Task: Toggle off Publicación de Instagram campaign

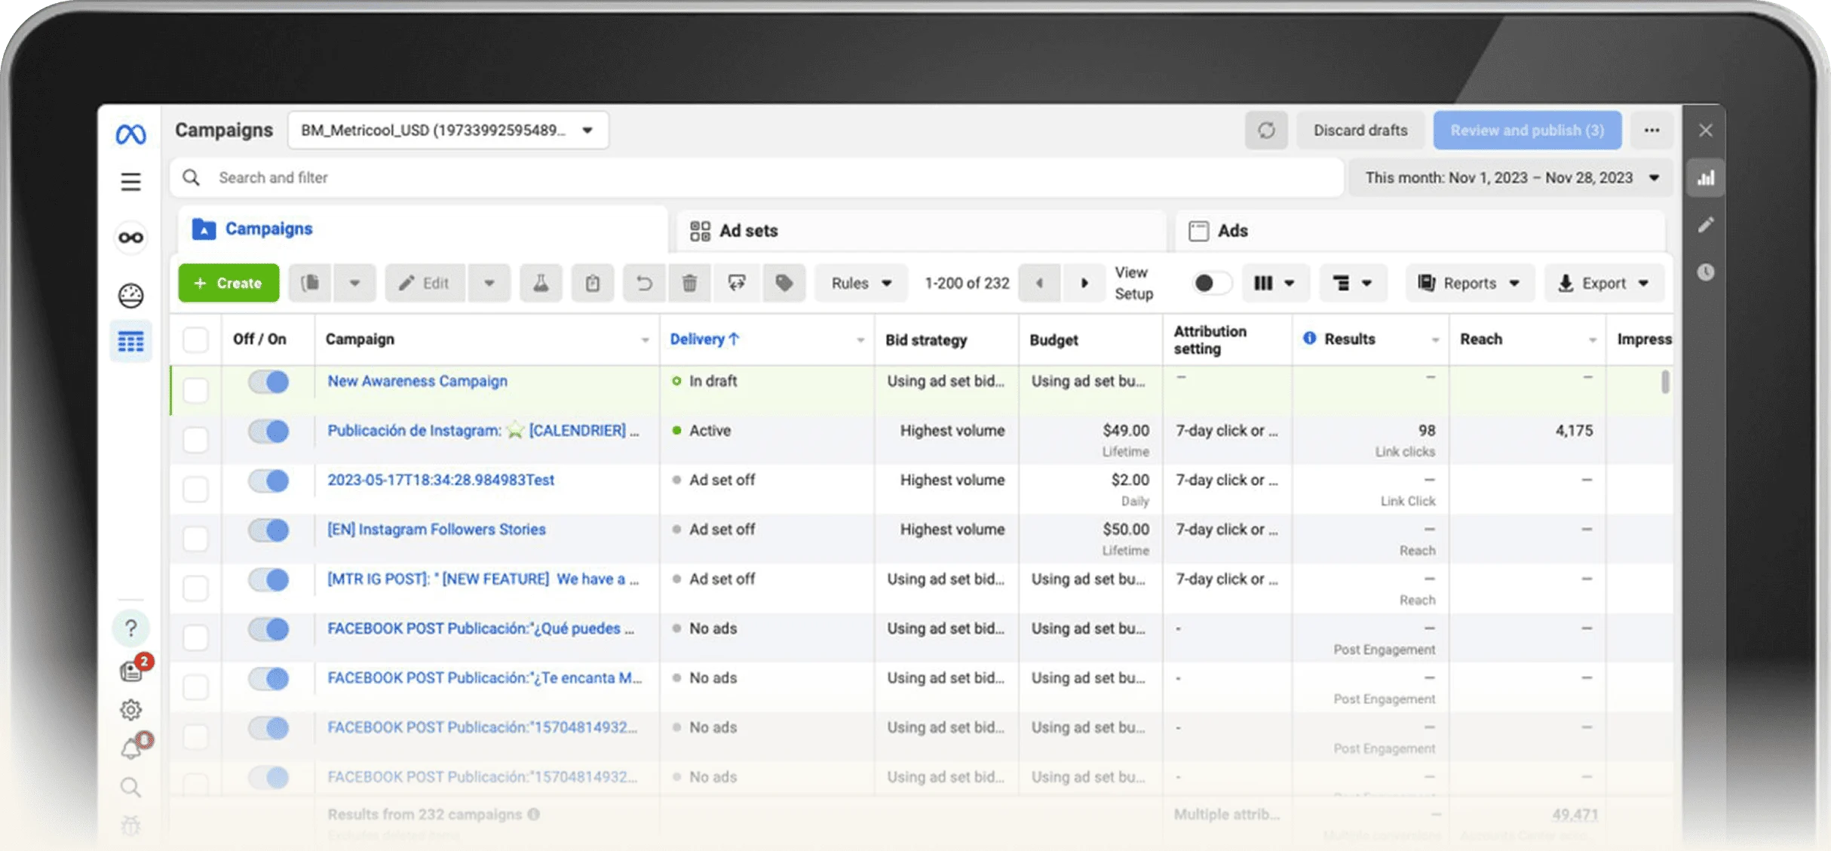Action: (x=268, y=431)
